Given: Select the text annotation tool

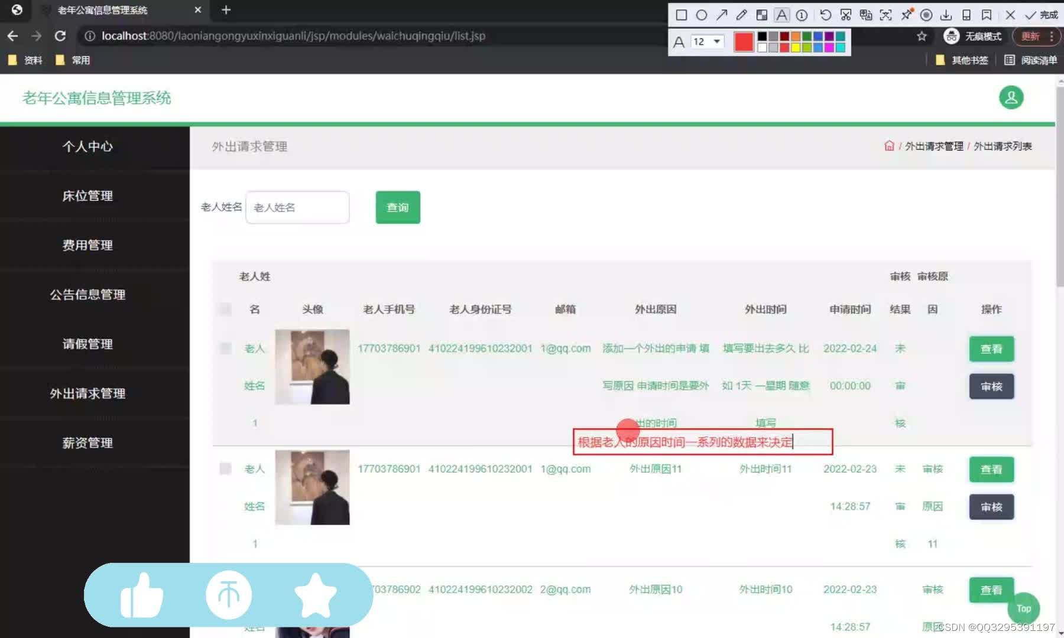Looking at the screenshot, I should coord(781,15).
